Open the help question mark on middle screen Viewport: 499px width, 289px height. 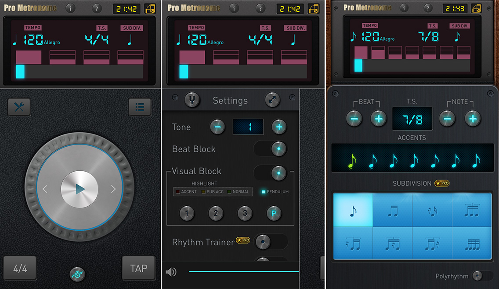point(260,8)
